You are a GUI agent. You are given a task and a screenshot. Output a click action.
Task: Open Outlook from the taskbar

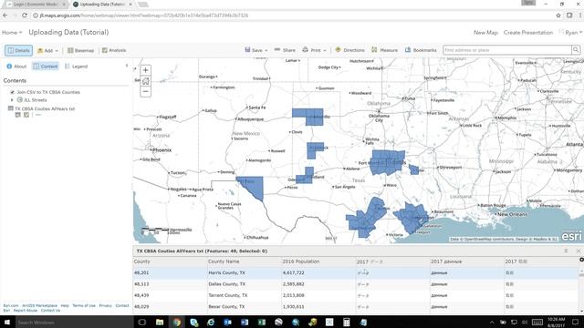pyautogui.click(x=227, y=322)
